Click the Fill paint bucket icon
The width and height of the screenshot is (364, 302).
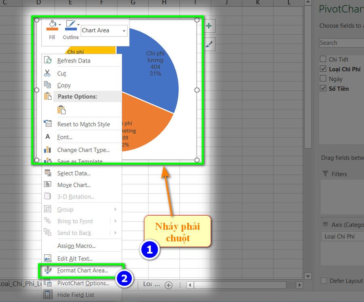pyautogui.click(x=52, y=25)
